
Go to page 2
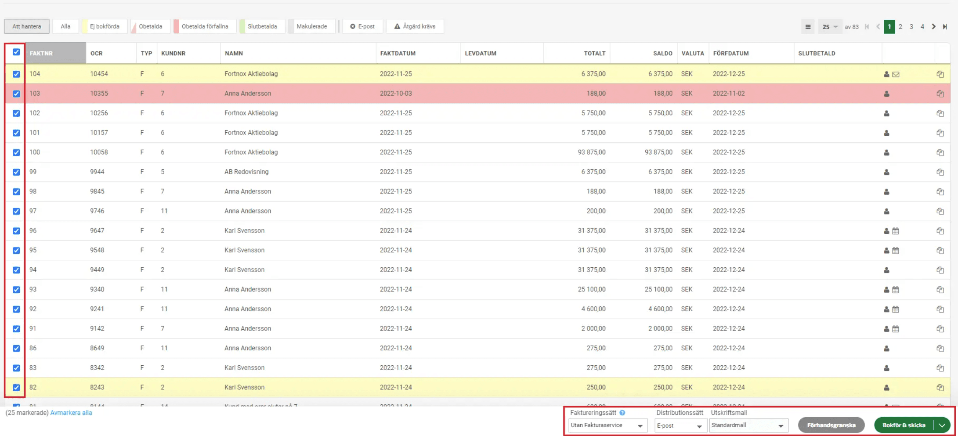(x=900, y=27)
